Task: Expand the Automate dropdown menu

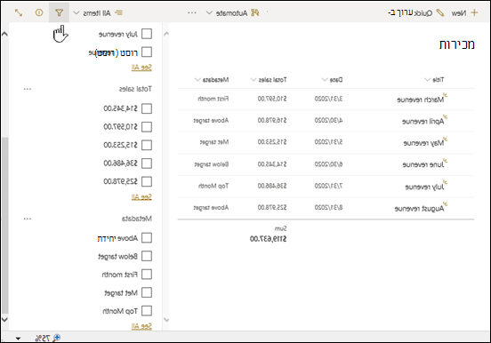Action: (x=209, y=12)
